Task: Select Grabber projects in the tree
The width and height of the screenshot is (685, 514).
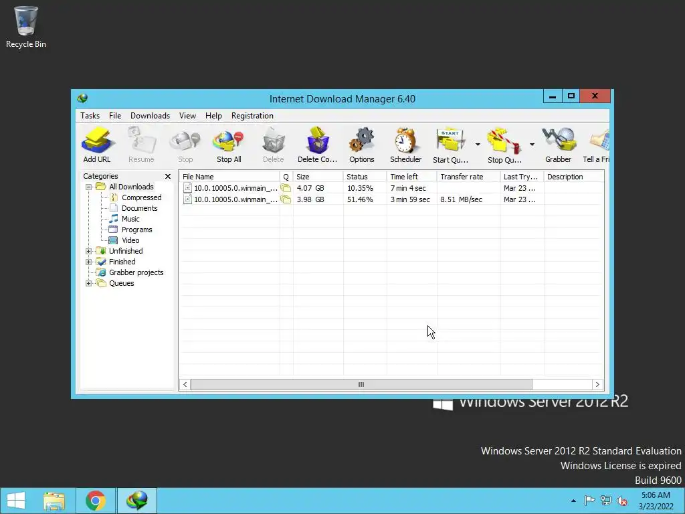Action: tap(136, 272)
